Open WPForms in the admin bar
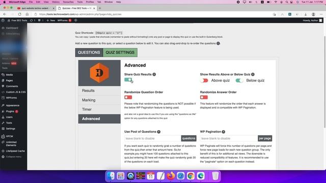This screenshot has width=326, height=183. coord(64,20)
